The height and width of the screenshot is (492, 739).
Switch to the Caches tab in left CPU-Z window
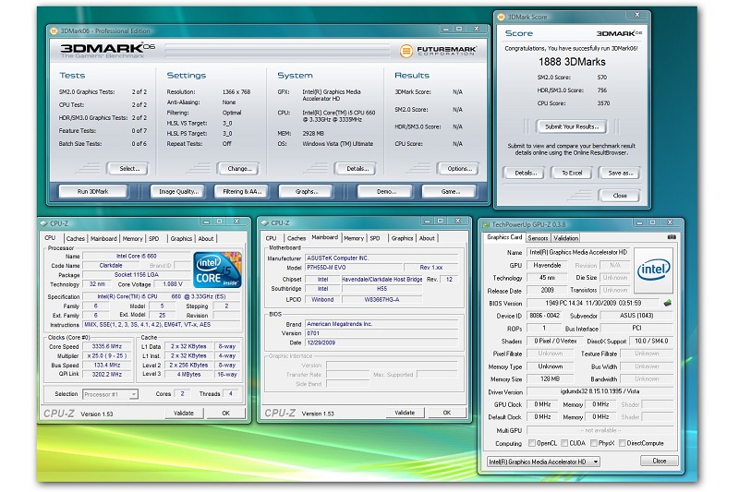[x=76, y=239]
